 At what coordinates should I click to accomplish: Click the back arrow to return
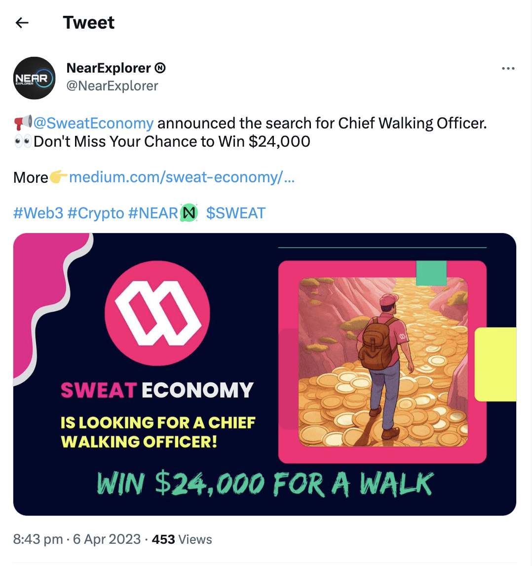pyautogui.click(x=22, y=23)
